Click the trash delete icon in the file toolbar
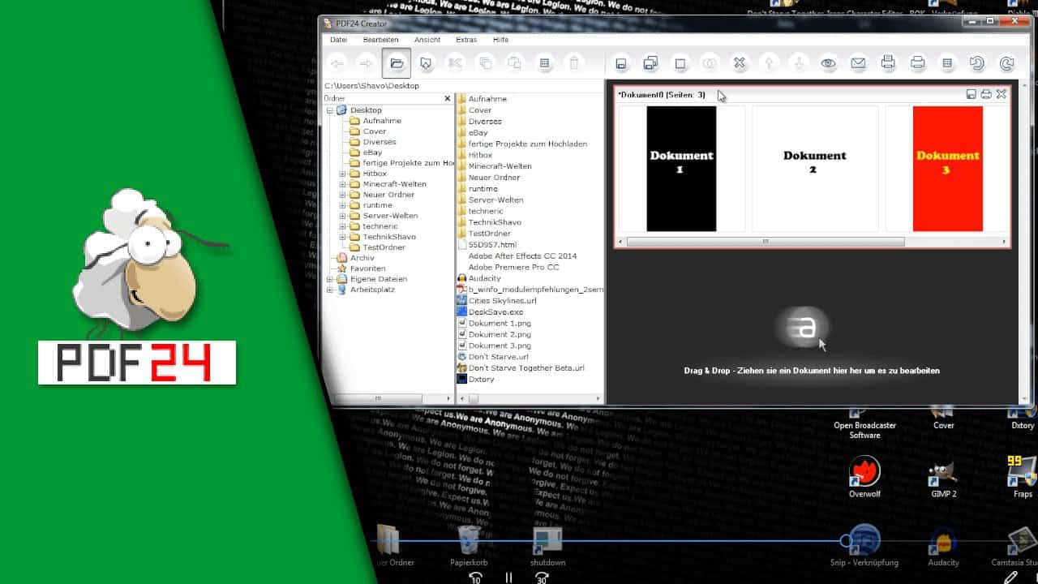The image size is (1038, 584). (x=573, y=63)
